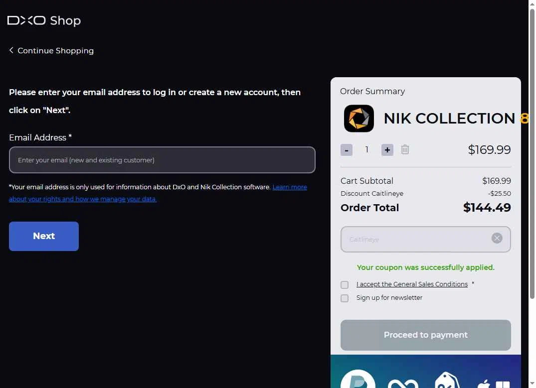Viewport: 536px width, 388px height.
Task: Decrease quantity with the minus button
Action: pyautogui.click(x=346, y=150)
